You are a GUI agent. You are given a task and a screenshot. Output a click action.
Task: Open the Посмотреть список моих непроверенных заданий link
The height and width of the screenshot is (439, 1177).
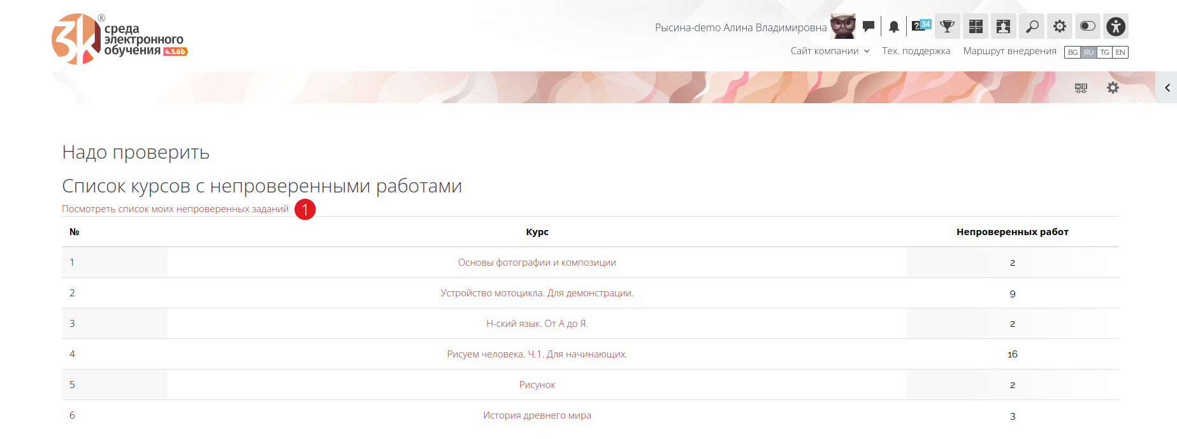[x=175, y=209]
